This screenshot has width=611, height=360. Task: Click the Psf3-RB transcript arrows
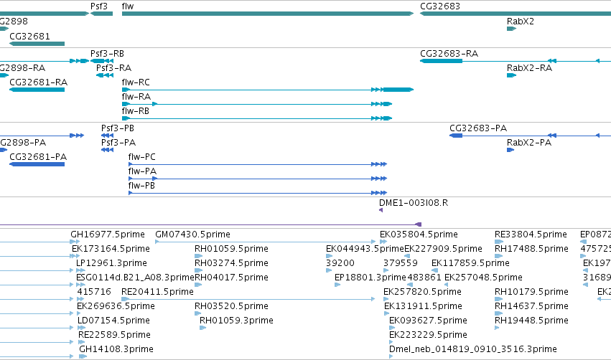(x=102, y=61)
